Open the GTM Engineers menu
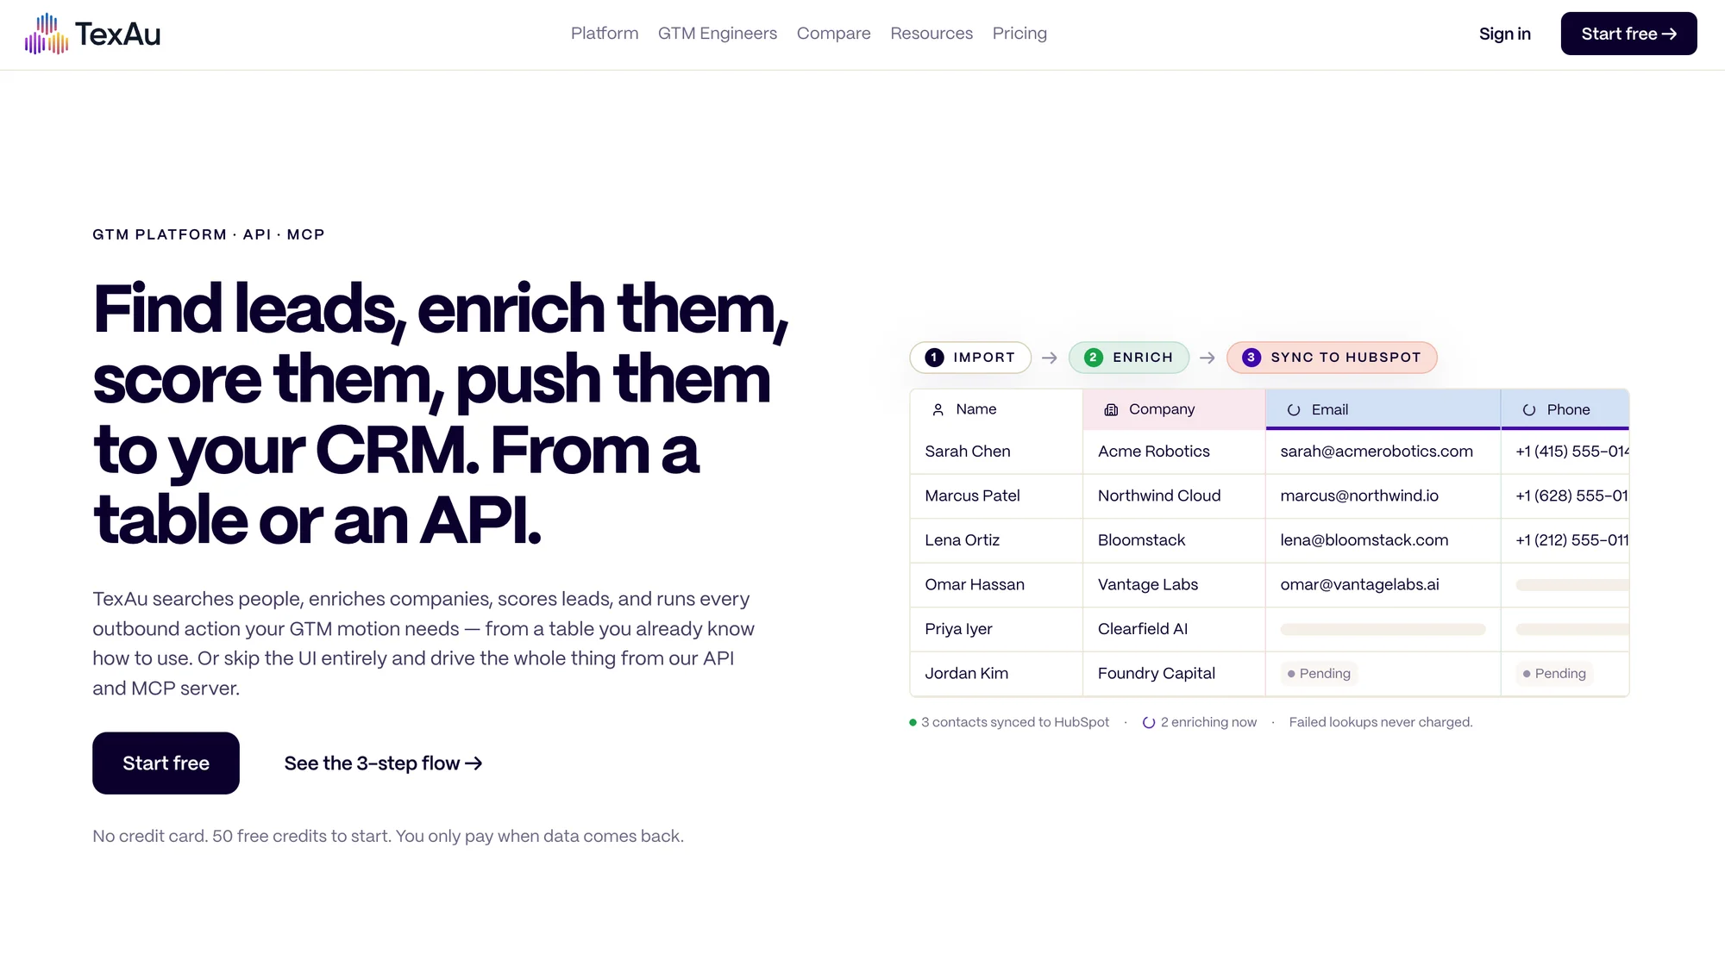 click(718, 34)
